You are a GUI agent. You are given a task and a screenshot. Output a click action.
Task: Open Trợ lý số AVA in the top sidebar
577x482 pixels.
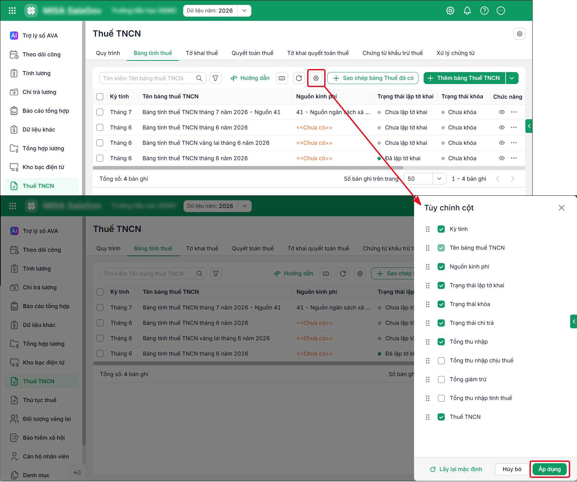pyautogui.click(x=41, y=36)
